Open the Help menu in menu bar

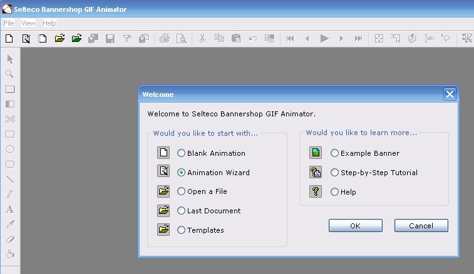tap(49, 23)
